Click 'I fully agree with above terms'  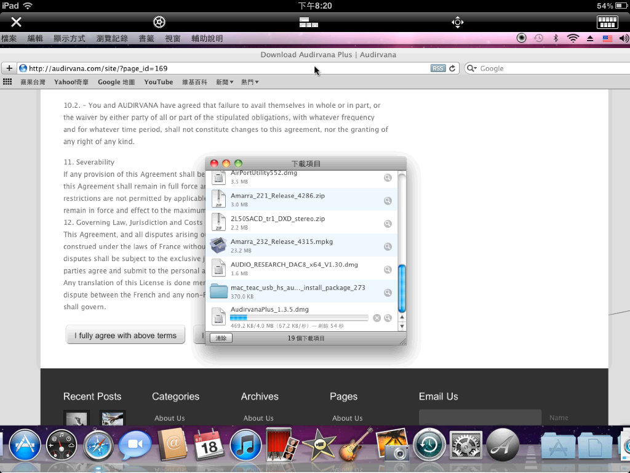pyautogui.click(x=126, y=335)
